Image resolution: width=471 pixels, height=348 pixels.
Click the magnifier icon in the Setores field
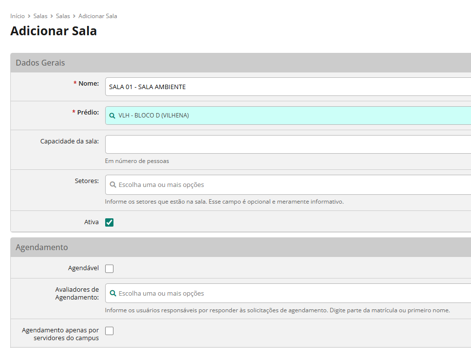(112, 185)
